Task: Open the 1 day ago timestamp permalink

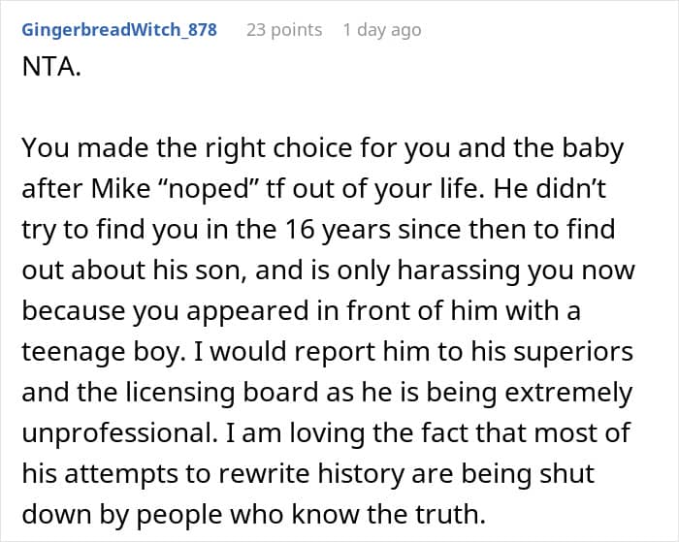Action: point(382,30)
